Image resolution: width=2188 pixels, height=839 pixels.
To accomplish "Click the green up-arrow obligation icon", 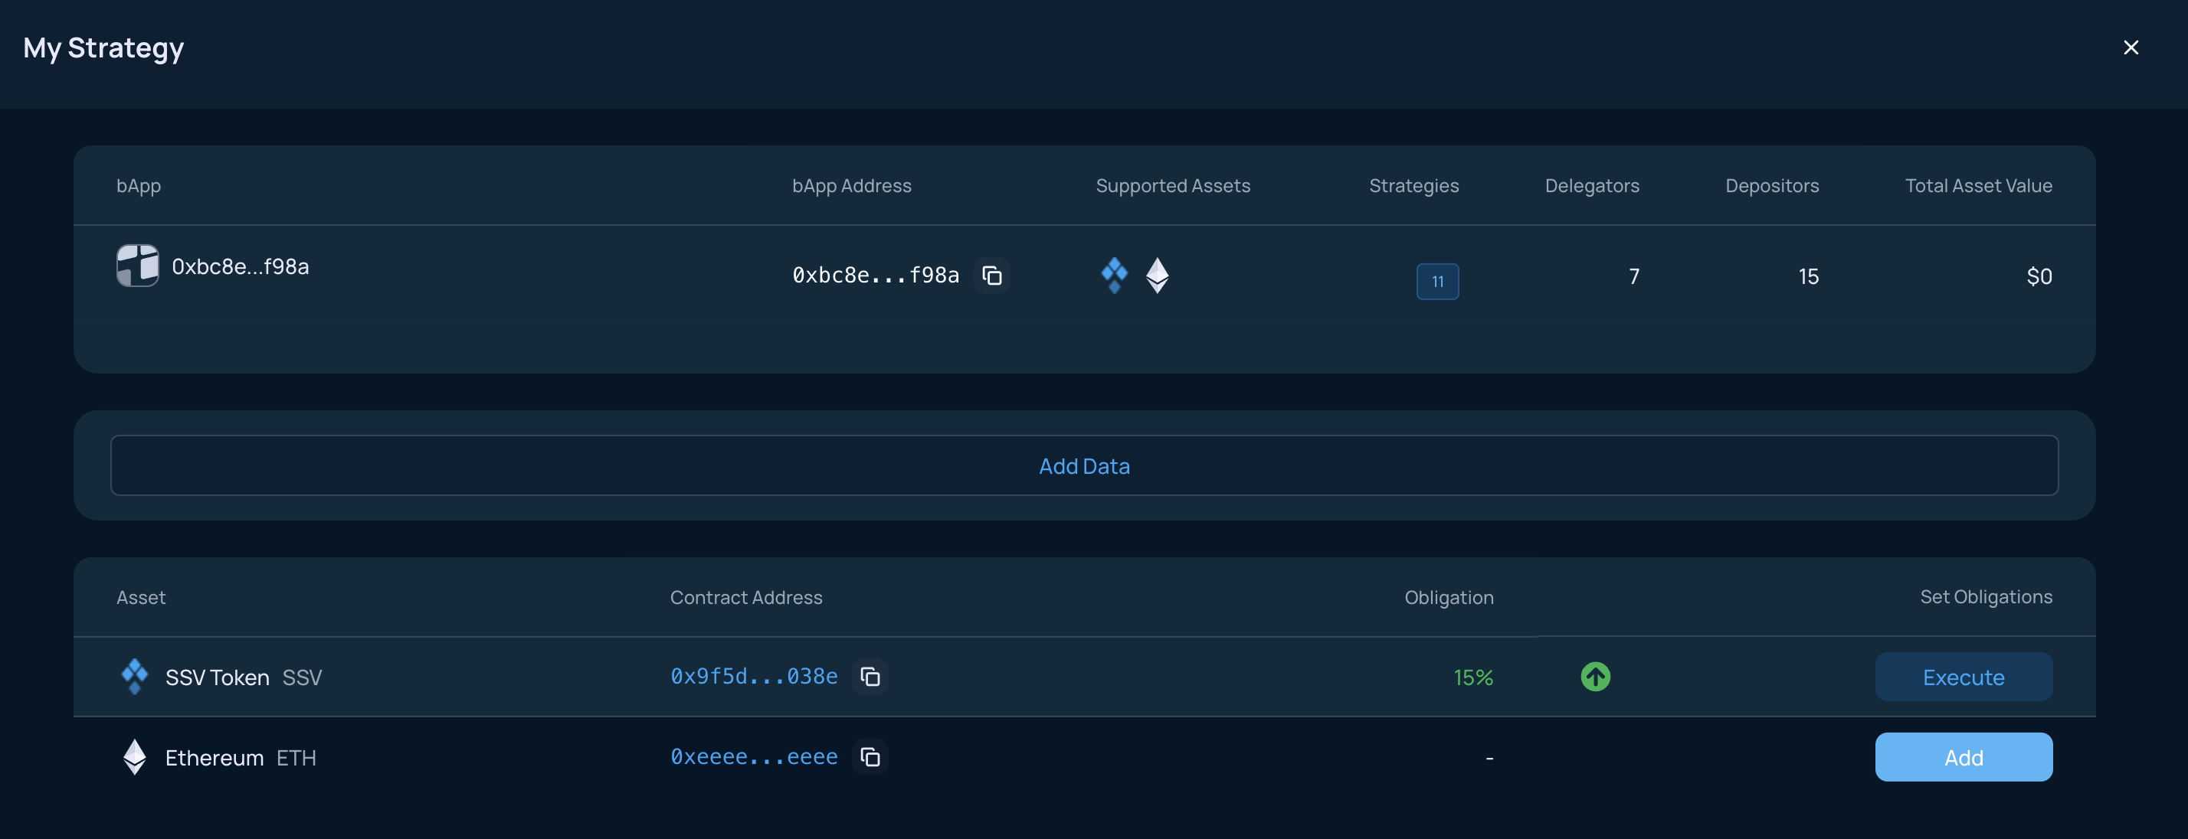I will click(1595, 677).
